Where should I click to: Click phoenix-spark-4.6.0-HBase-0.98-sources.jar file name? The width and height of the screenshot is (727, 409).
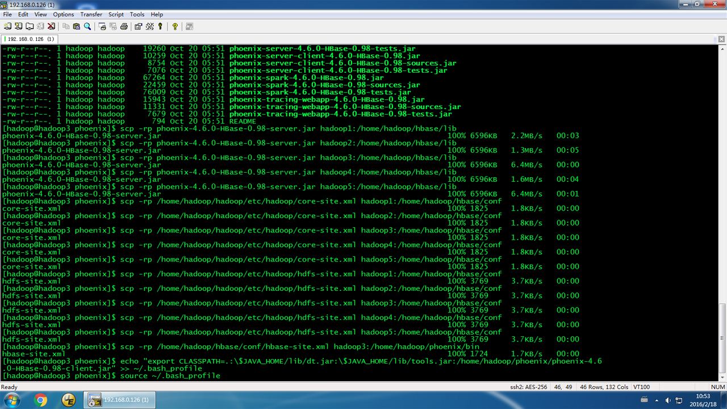pyautogui.click(x=325, y=85)
